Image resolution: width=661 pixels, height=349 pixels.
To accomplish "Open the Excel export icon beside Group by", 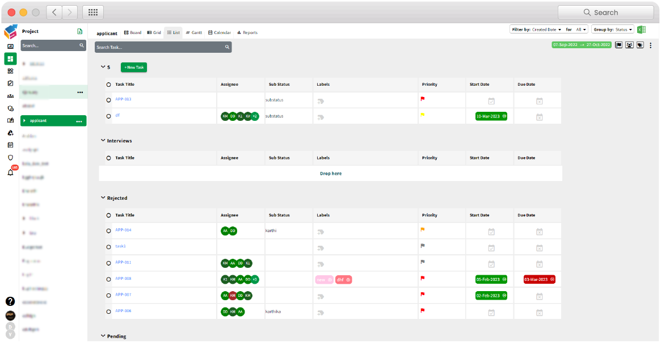I will pos(642,29).
